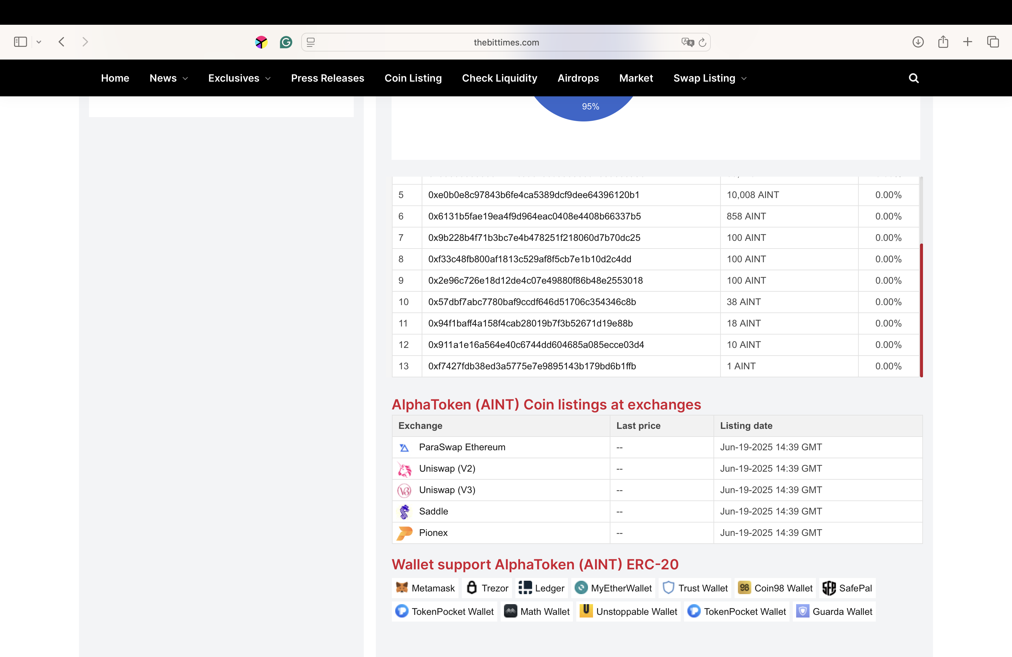
Task: Open the Airdrops menu item
Action: [x=578, y=78]
